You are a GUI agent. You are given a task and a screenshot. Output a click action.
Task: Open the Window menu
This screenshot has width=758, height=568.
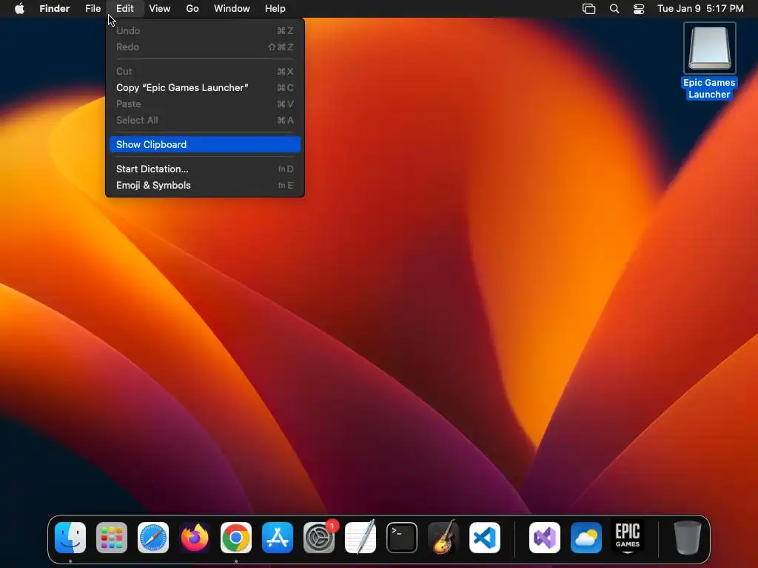(x=232, y=9)
